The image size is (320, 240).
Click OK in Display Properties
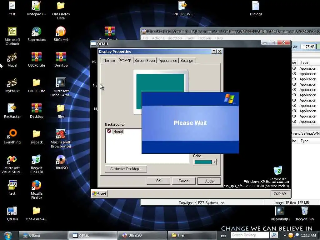point(158,181)
